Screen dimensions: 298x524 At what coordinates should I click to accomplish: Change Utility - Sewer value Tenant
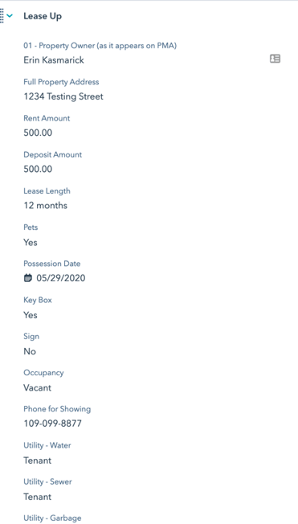[x=38, y=497]
